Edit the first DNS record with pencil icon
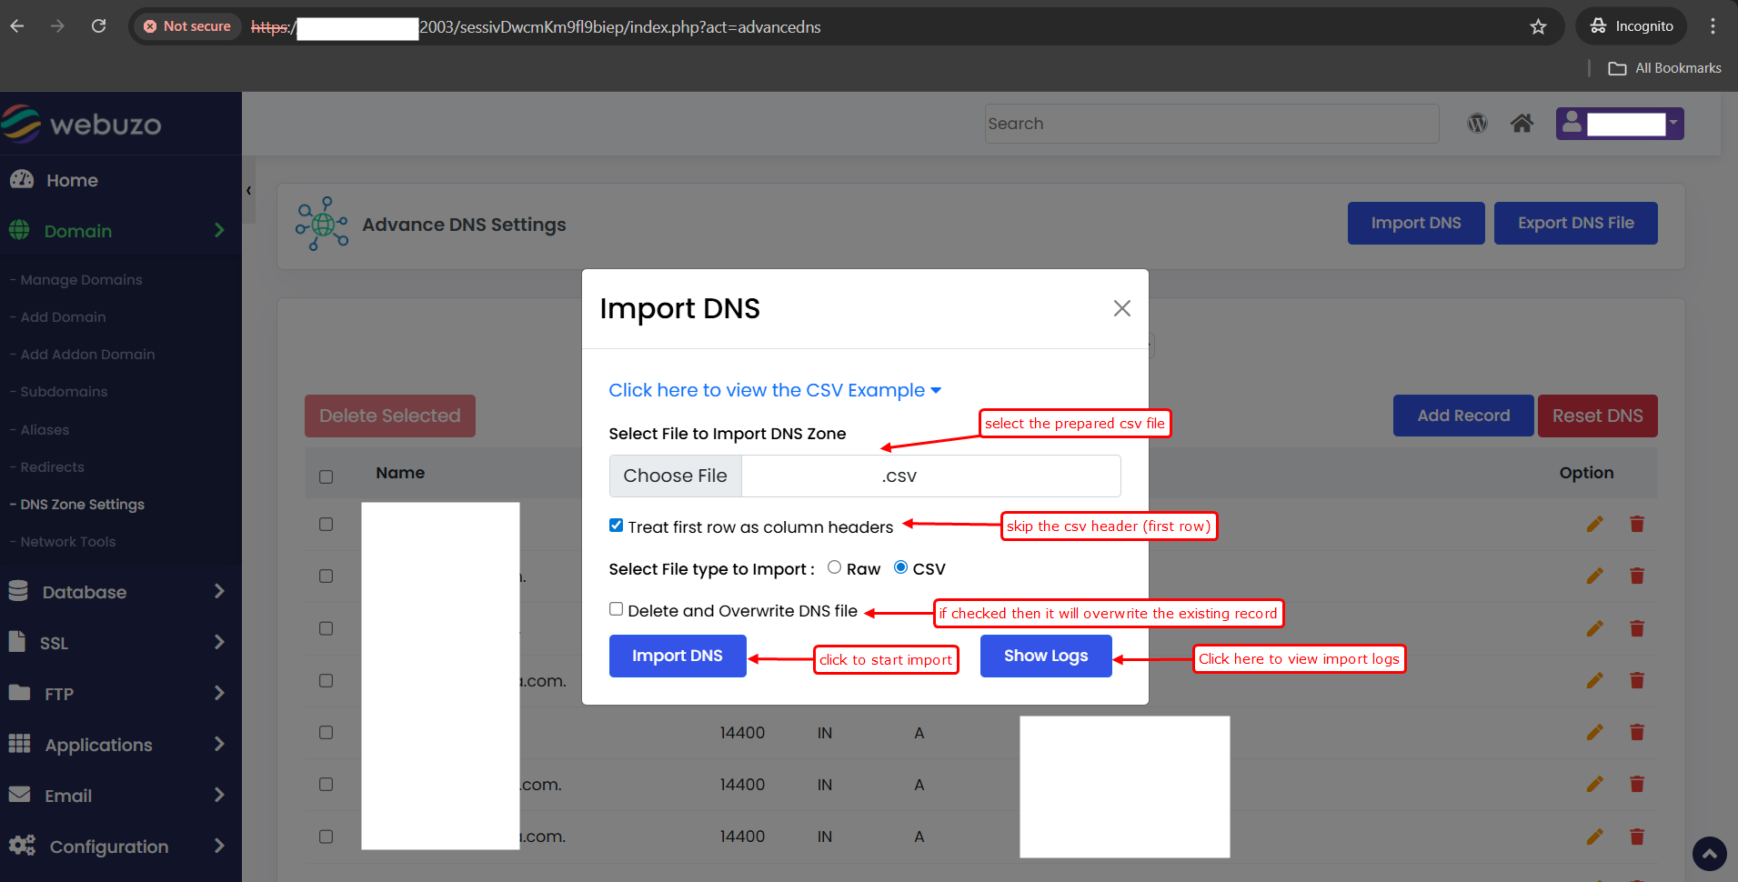This screenshot has height=882, width=1738. [x=1594, y=524]
